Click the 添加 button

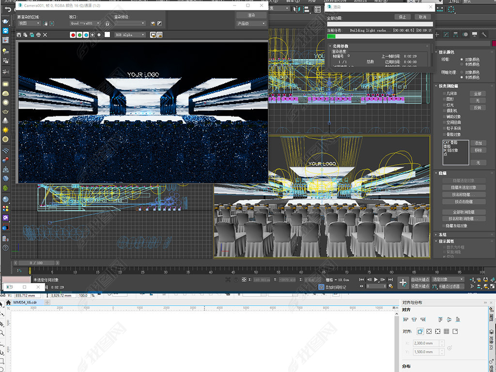pos(478,143)
